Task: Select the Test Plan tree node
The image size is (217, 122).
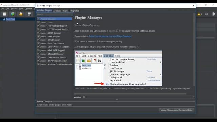Action: [11, 19]
